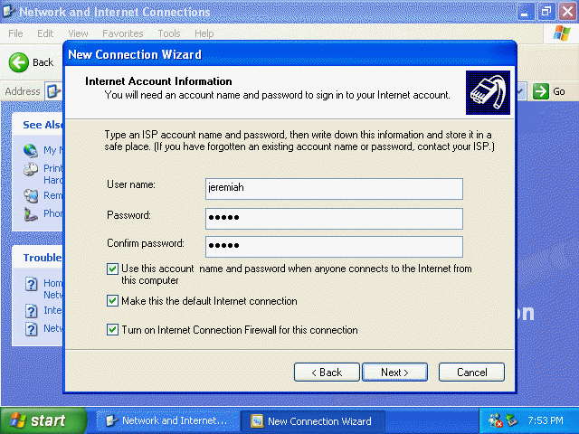Open the Edit menu
This screenshot has height=434, width=579.
click(x=45, y=33)
